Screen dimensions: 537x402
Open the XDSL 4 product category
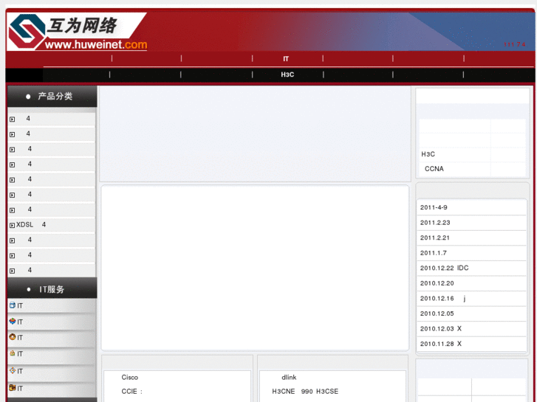(31, 224)
